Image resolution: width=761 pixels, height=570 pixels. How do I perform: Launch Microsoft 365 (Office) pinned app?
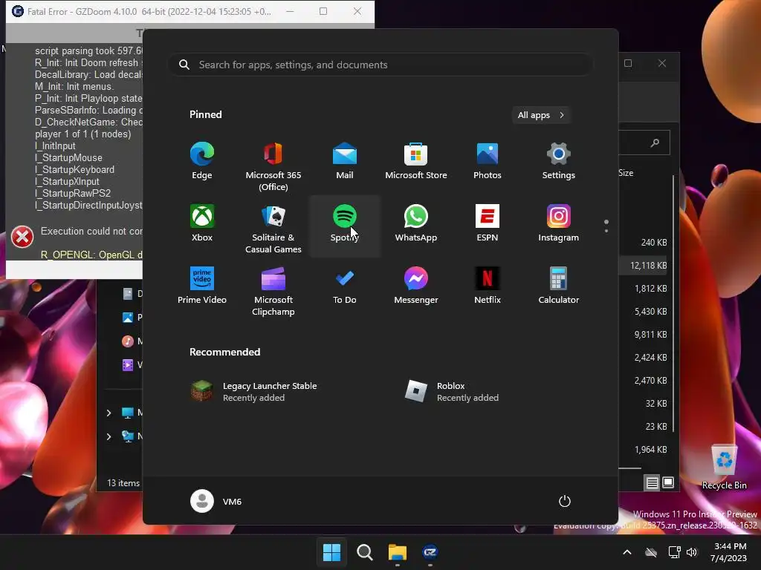pyautogui.click(x=273, y=167)
